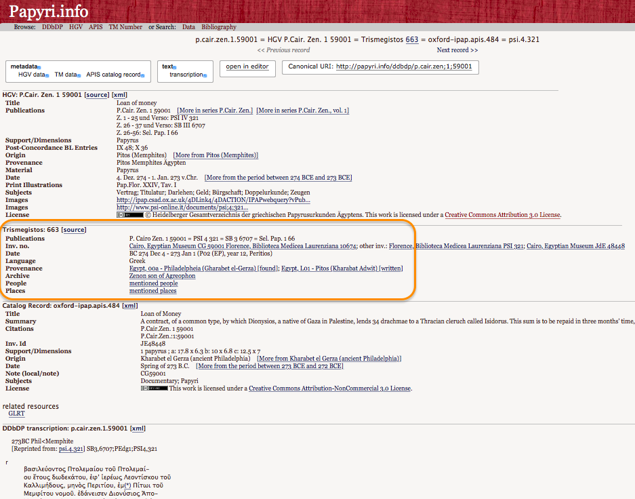Toggle the APIS catalog record checkbox

142,75
